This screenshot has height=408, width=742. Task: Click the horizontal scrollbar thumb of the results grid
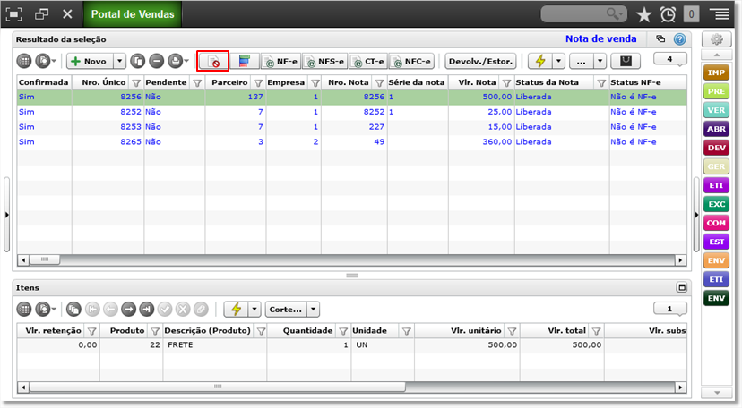pos(45,259)
